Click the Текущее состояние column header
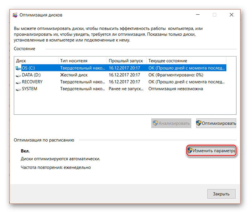The image size is (250, 213). (186, 61)
